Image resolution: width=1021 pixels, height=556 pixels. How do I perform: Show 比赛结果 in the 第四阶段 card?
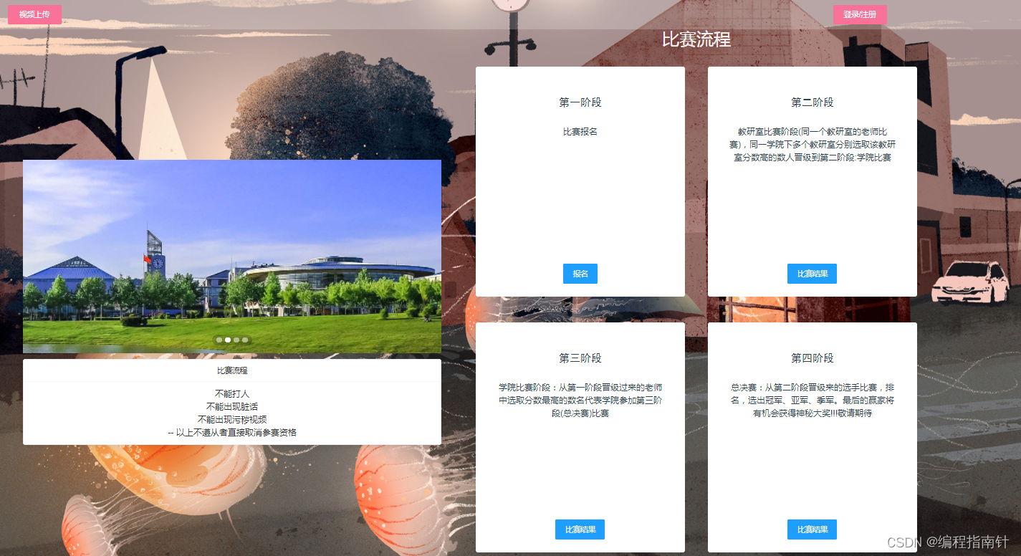(812, 529)
